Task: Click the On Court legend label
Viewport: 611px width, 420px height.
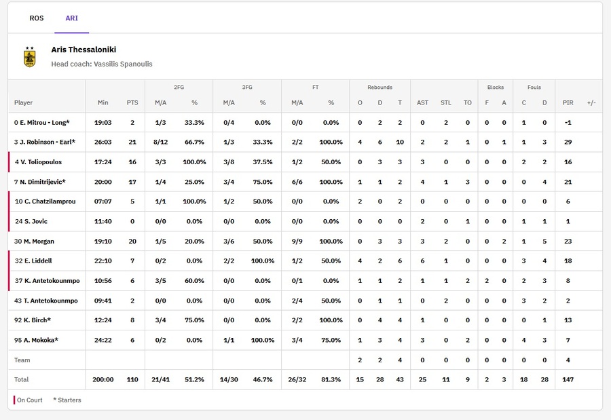Action: coord(30,400)
